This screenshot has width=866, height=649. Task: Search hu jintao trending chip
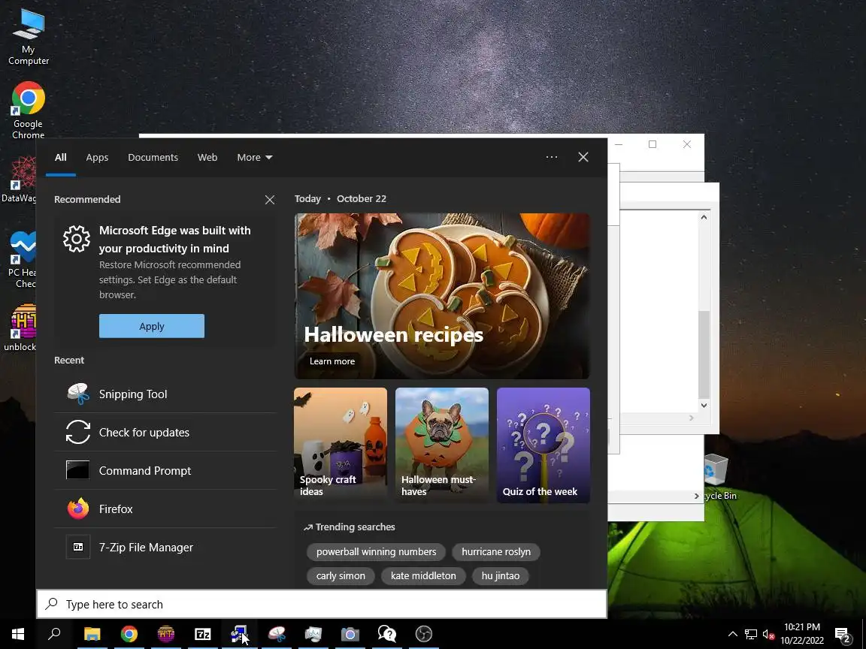click(501, 576)
